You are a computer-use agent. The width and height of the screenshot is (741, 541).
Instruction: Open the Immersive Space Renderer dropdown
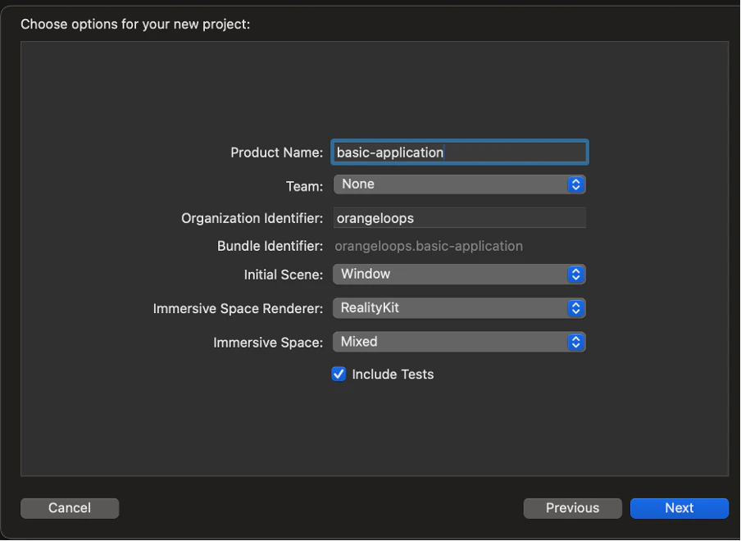[459, 308]
